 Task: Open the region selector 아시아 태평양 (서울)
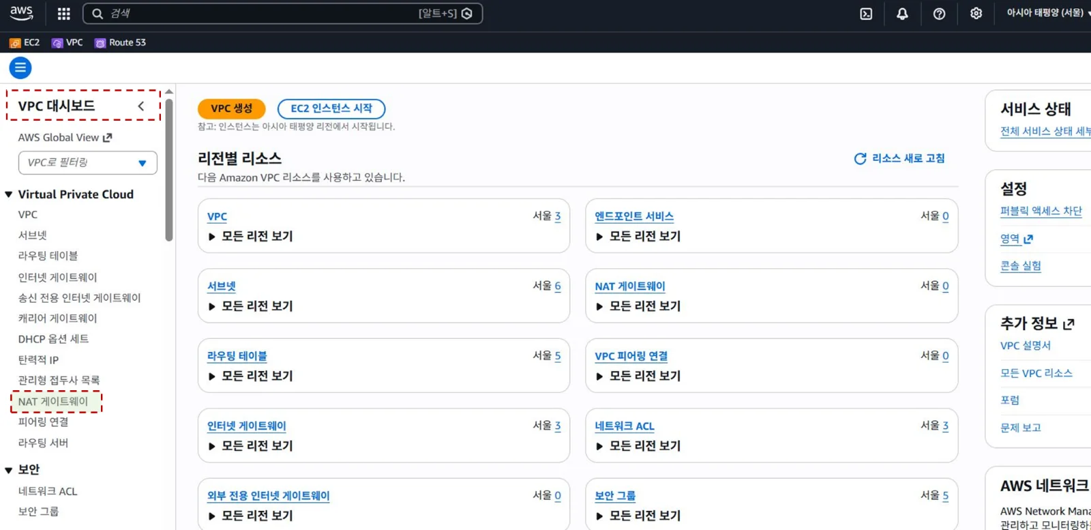[1047, 13]
